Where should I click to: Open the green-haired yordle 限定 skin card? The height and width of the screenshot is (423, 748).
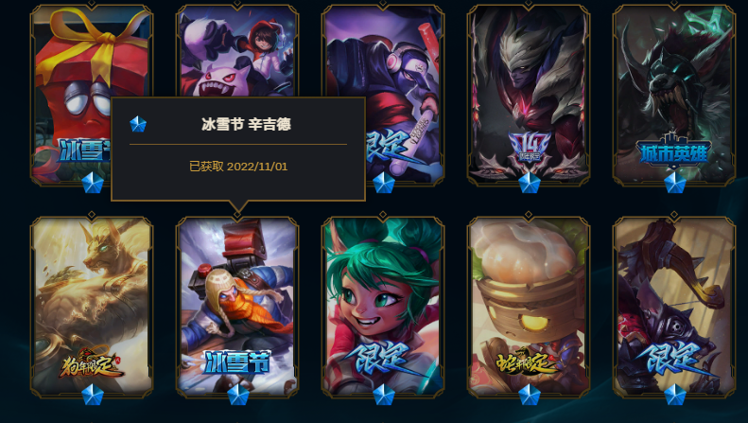(x=383, y=307)
